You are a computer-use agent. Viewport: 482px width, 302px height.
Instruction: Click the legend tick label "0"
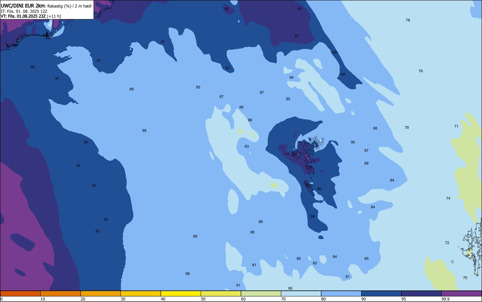tap(2, 299)
